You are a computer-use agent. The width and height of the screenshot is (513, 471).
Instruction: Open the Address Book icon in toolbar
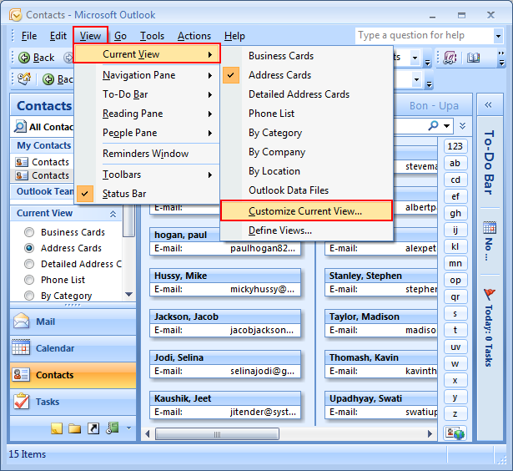(x=473, y=58)
